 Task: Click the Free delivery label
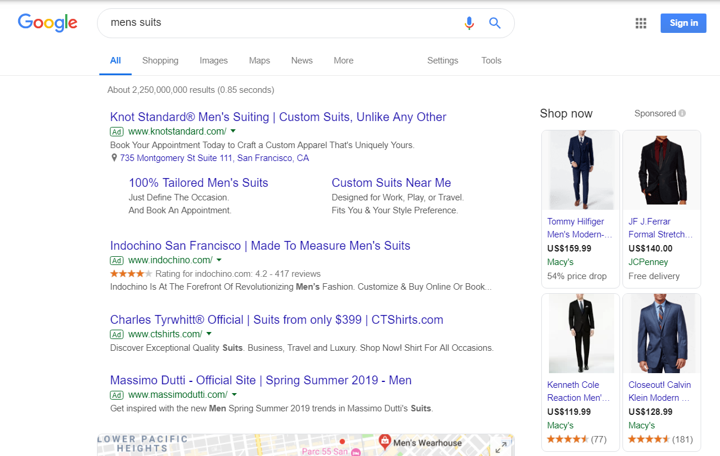[x=654, y=276]
